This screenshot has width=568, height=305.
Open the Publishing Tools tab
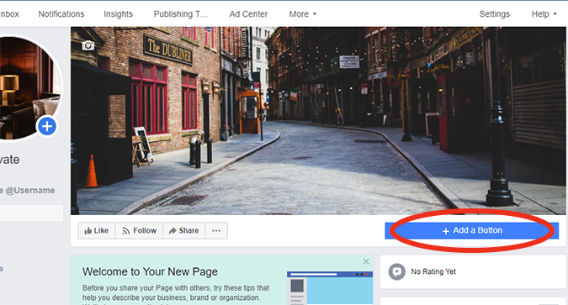(x=181, y=14)
